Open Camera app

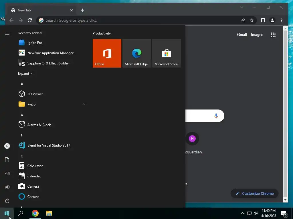[52, 186]
